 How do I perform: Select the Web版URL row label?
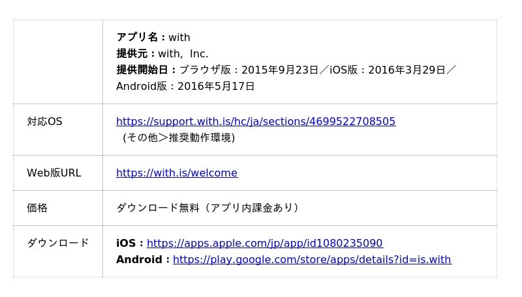pyautogui.click(x=54, y=173)
